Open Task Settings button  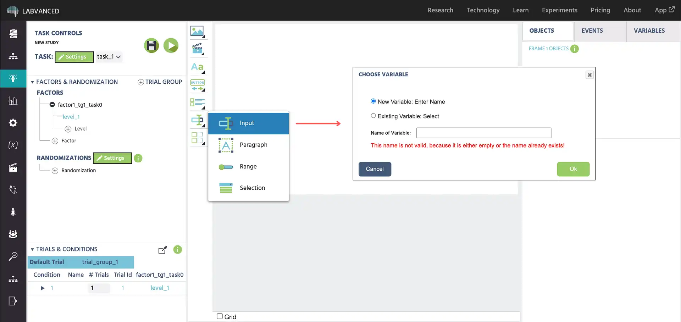(74, 57)
